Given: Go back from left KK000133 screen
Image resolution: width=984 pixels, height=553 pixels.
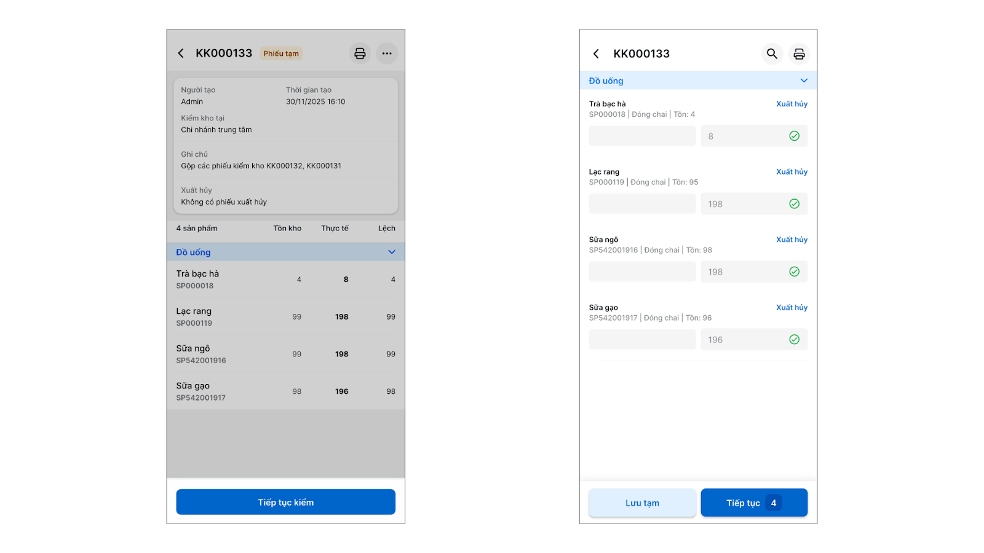Looking at the screenshot, I should tap(181, 53).
